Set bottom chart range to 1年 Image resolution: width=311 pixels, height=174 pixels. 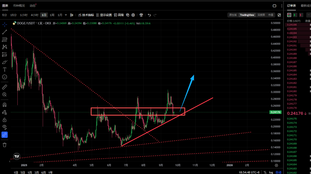[51, 172]
